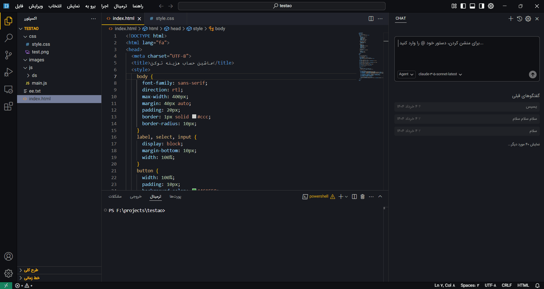The image size is (544, 289).
Task: Open the ویرایش menu
Action: [x=36, y=6]
